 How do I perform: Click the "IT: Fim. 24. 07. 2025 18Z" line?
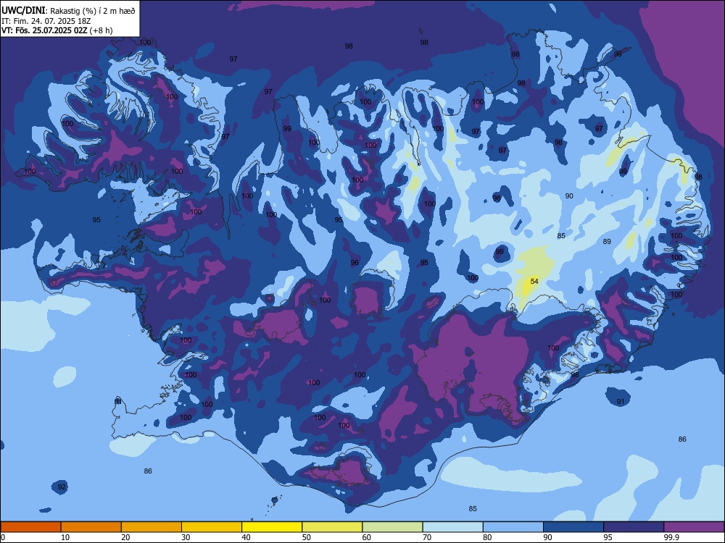tap(46, 21)
